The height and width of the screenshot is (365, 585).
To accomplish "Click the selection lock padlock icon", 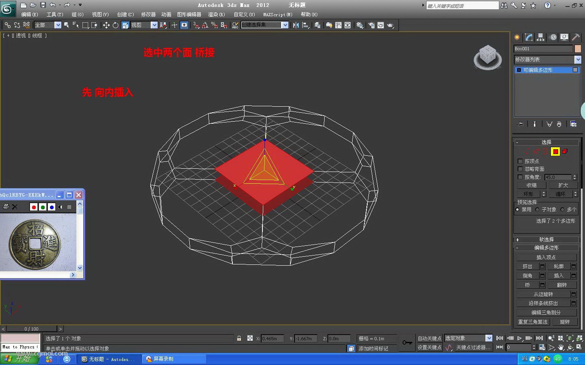I will tap(239, 338).
